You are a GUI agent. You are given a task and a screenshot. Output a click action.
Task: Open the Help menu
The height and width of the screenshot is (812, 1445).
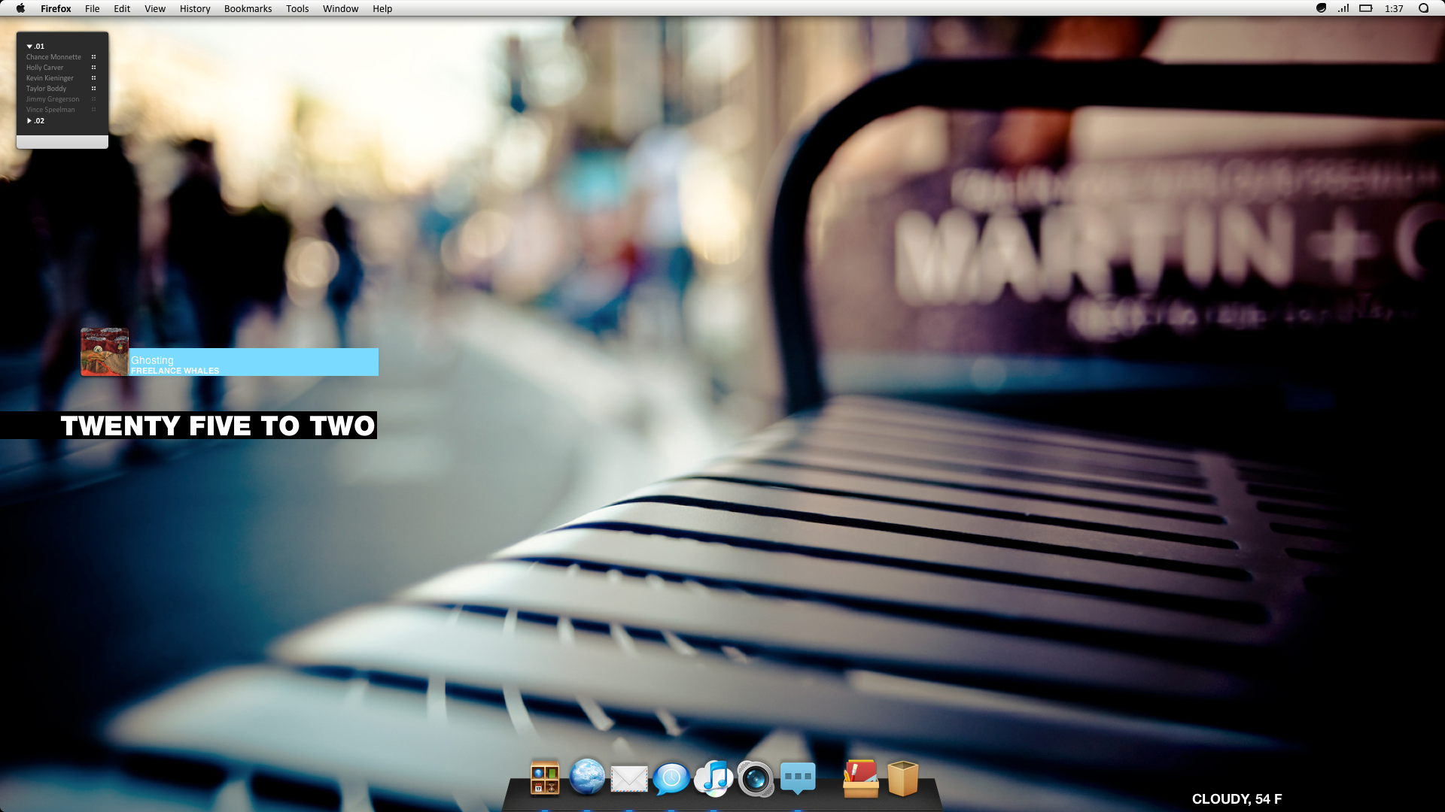tap(382, 9)
